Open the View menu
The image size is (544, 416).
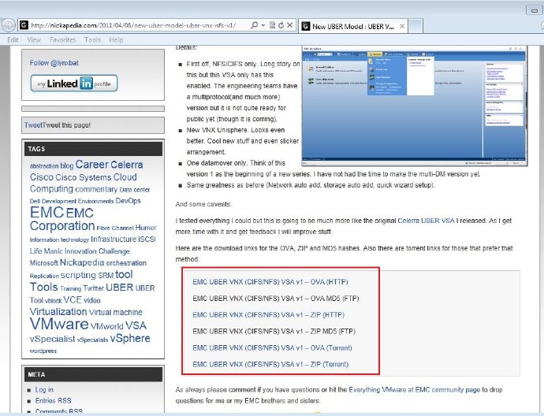tap(34, 40)
